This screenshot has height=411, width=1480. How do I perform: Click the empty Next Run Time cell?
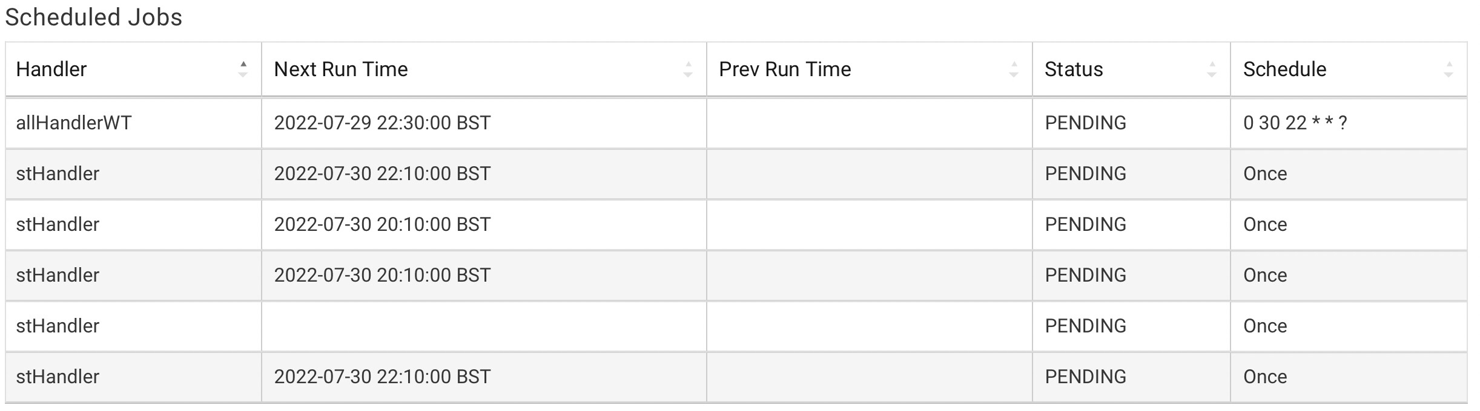click(x=484, y=326)
